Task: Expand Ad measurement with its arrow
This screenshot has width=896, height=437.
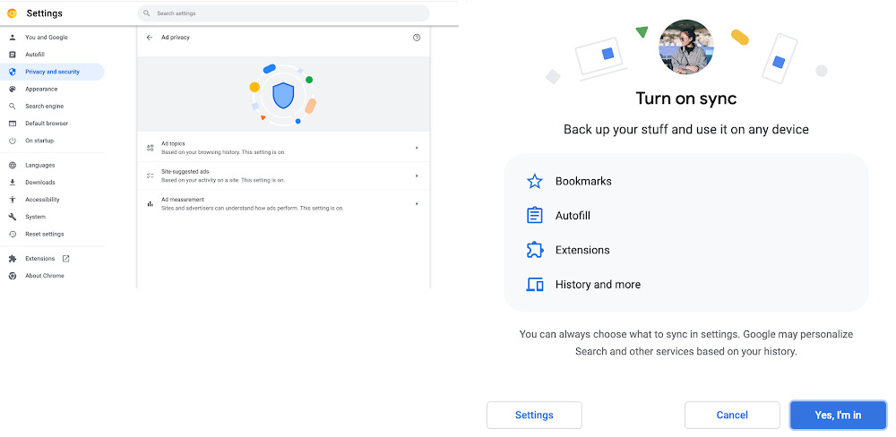Action: pos(417,203)
